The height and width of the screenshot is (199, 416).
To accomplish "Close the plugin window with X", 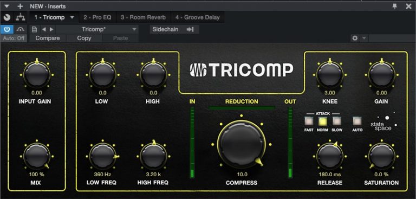I will tap(408, 6).
